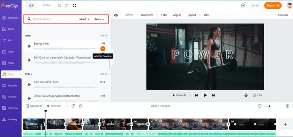Play Scene 02 only
This screenshot has height=137, width=293.
coord(179,95)
